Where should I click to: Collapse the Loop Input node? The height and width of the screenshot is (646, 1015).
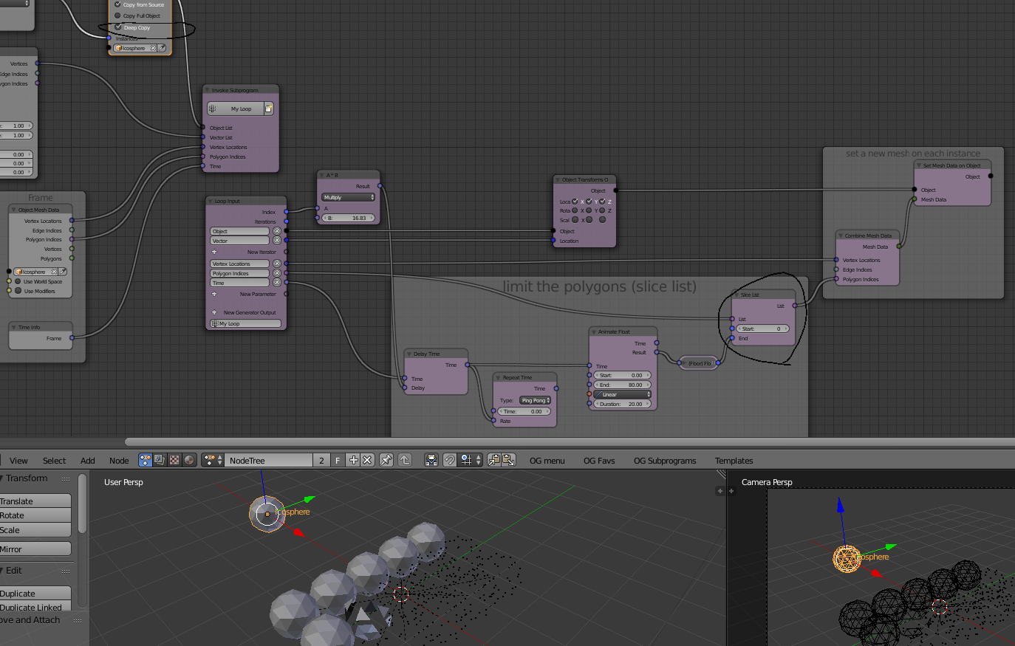point(210,201)
